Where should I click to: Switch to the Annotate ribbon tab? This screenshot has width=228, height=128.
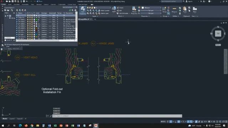coord(16,5)
